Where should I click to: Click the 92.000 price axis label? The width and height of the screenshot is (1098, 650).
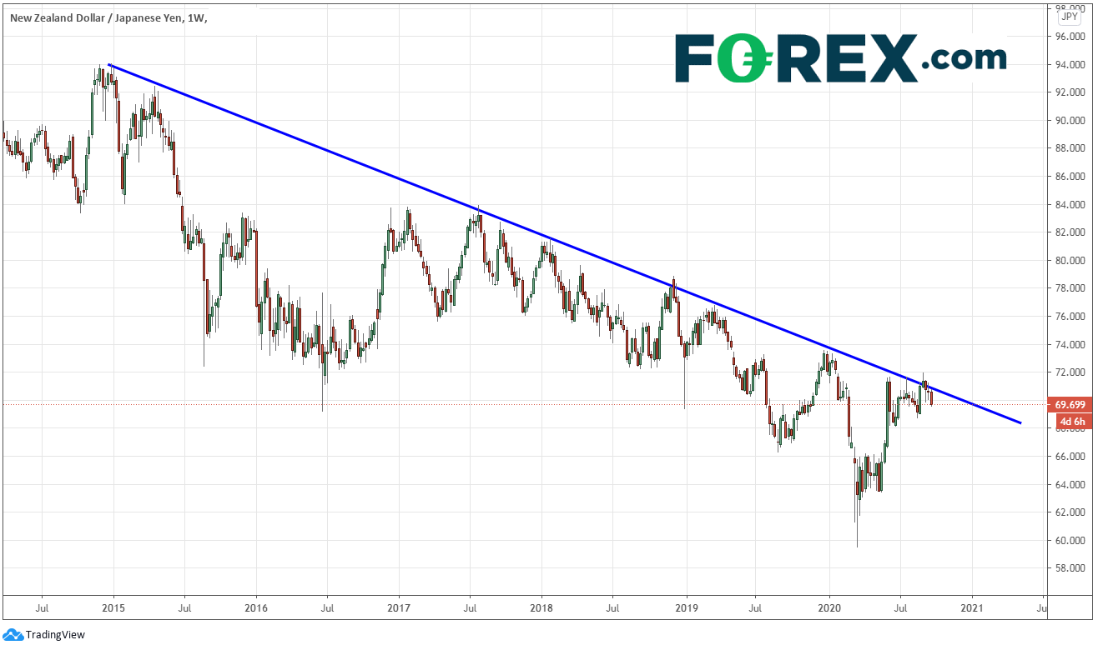pos(1070,92)
